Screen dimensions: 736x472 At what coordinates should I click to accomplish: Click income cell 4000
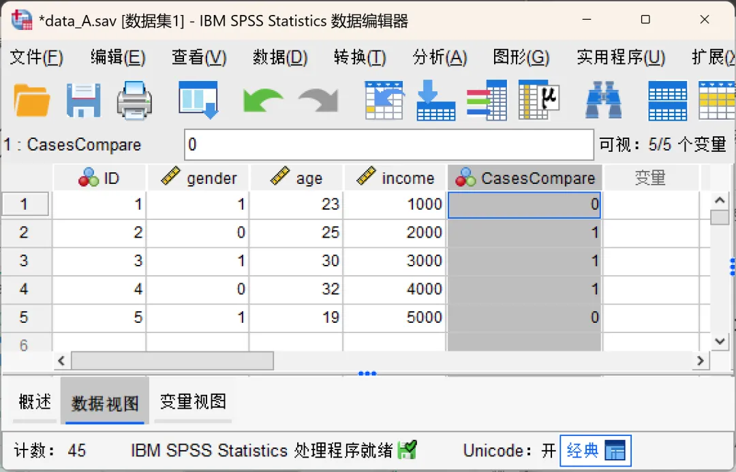click(395, 289)
